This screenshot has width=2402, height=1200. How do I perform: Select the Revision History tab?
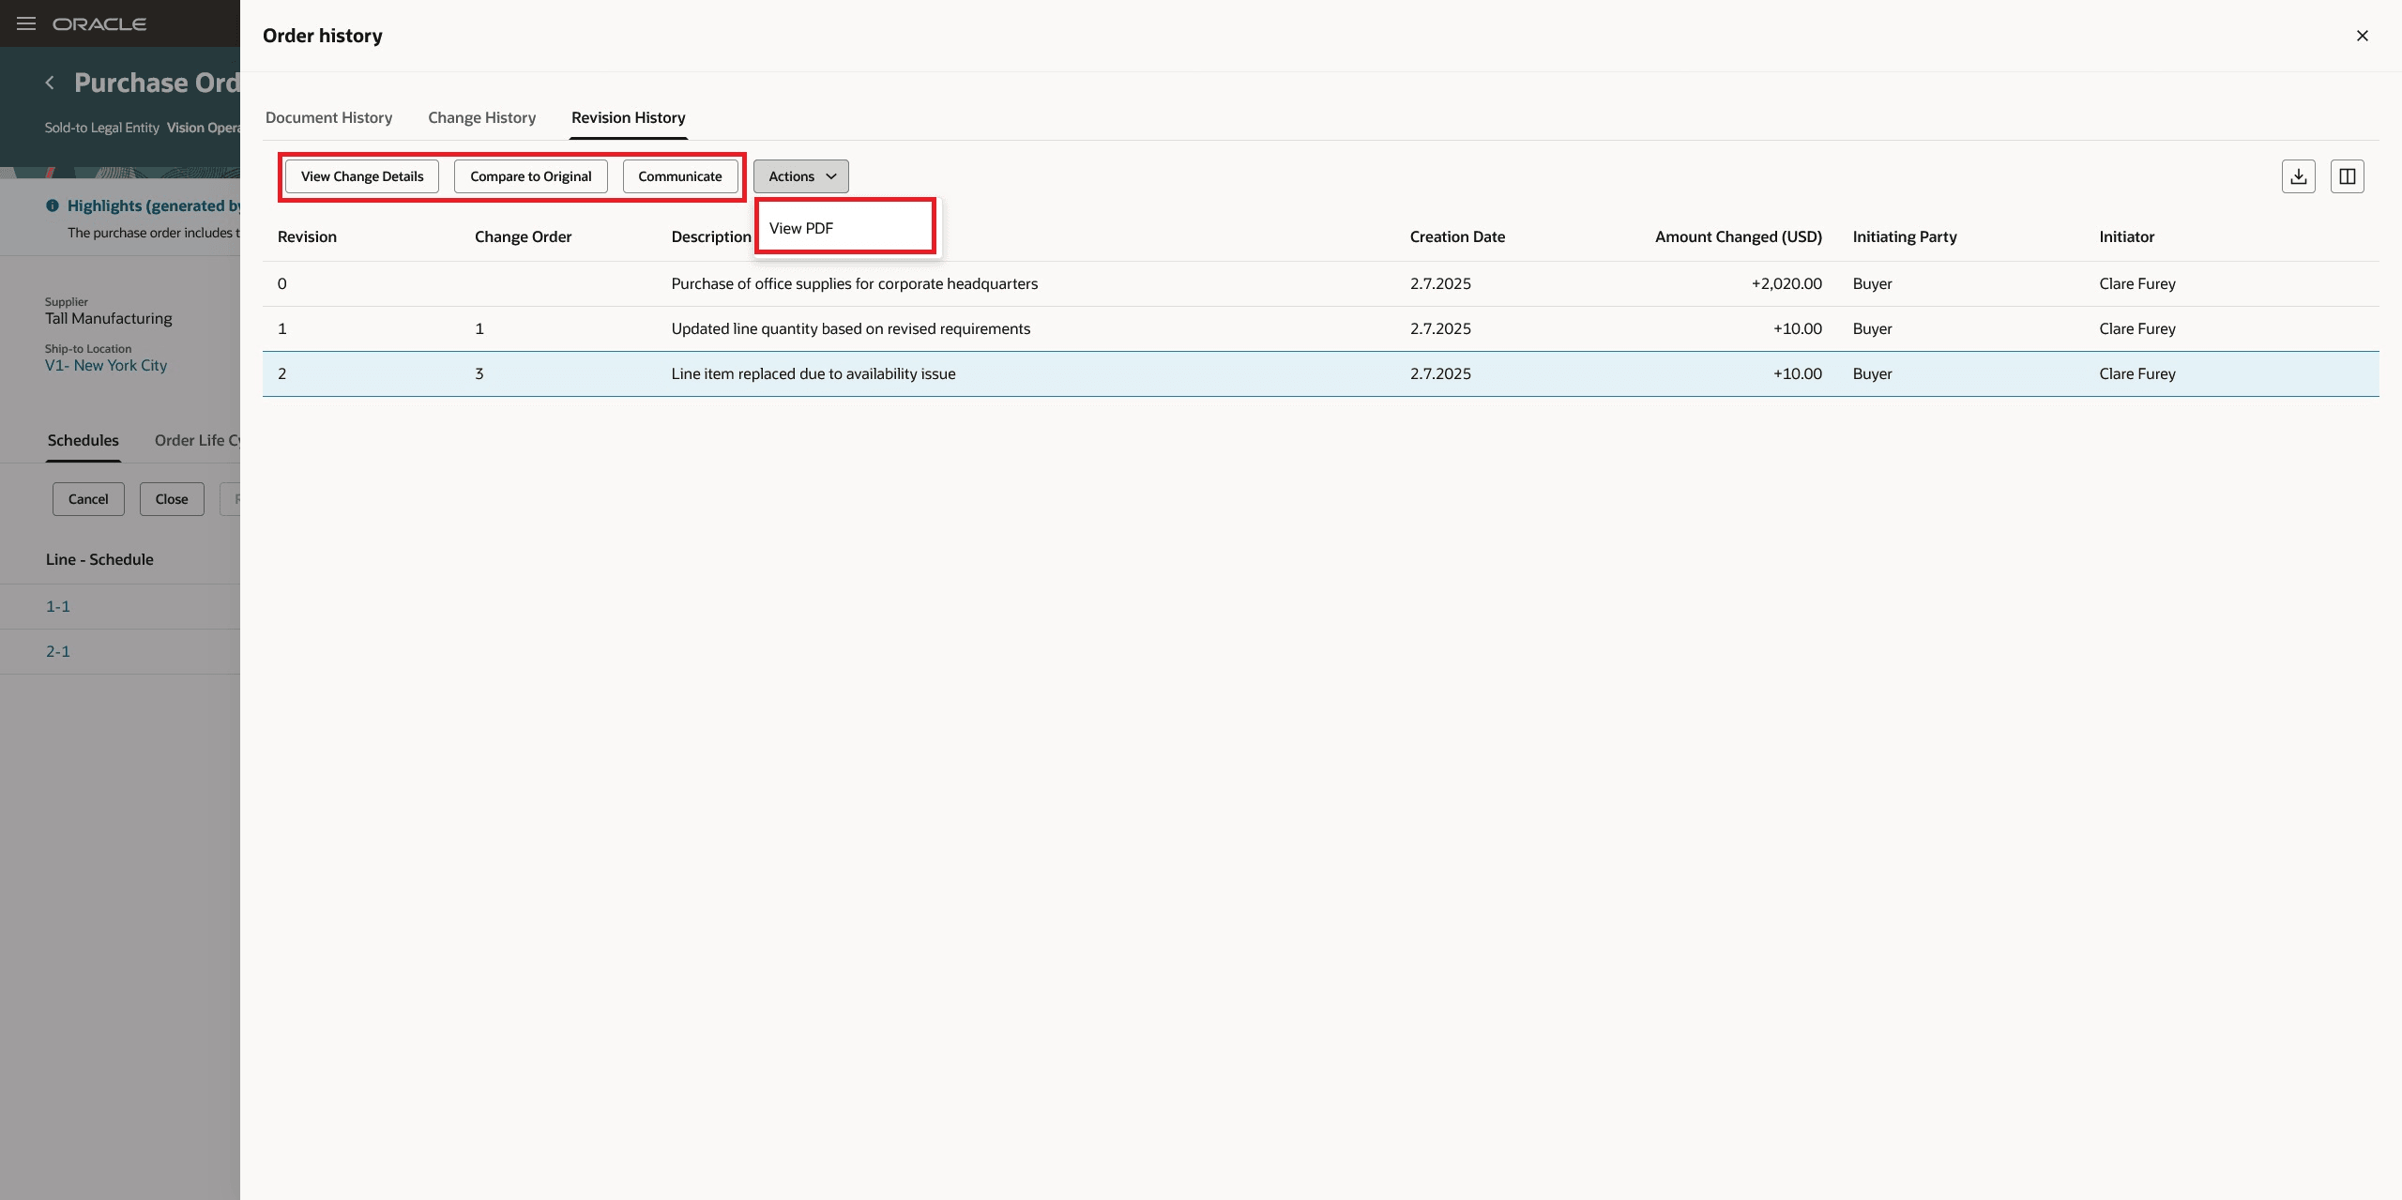(628, 117)
